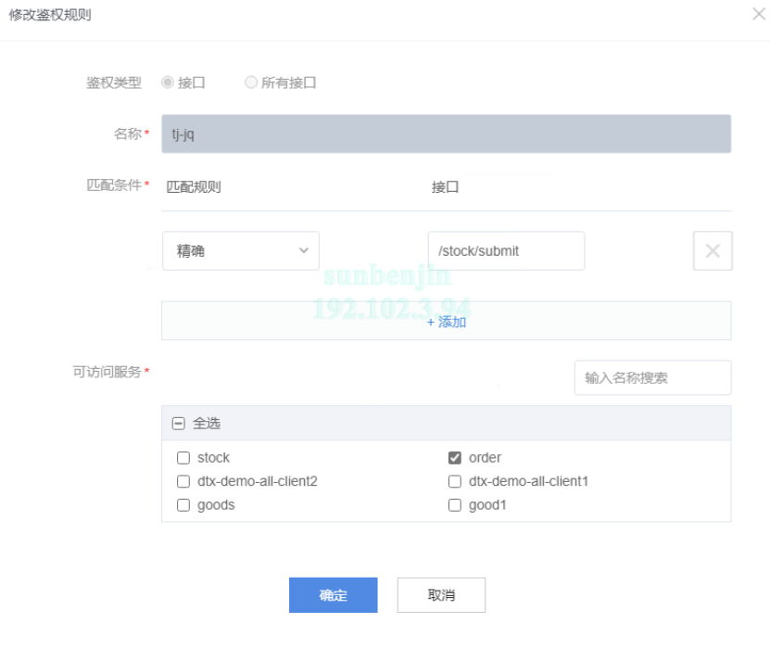
Task: Tick the dtx-demo-all-client1 checkbox
Action: (x=455, y=482)
